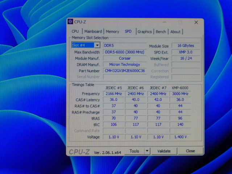Click the 42.0 CAS# Latency cell
This screenshot has height=174, width=232.
pos(158,100)
